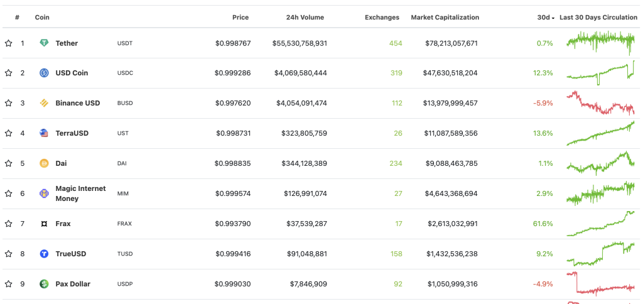
Task: Select Tether market cap $78,213,057,671
Action: [451, 43]
